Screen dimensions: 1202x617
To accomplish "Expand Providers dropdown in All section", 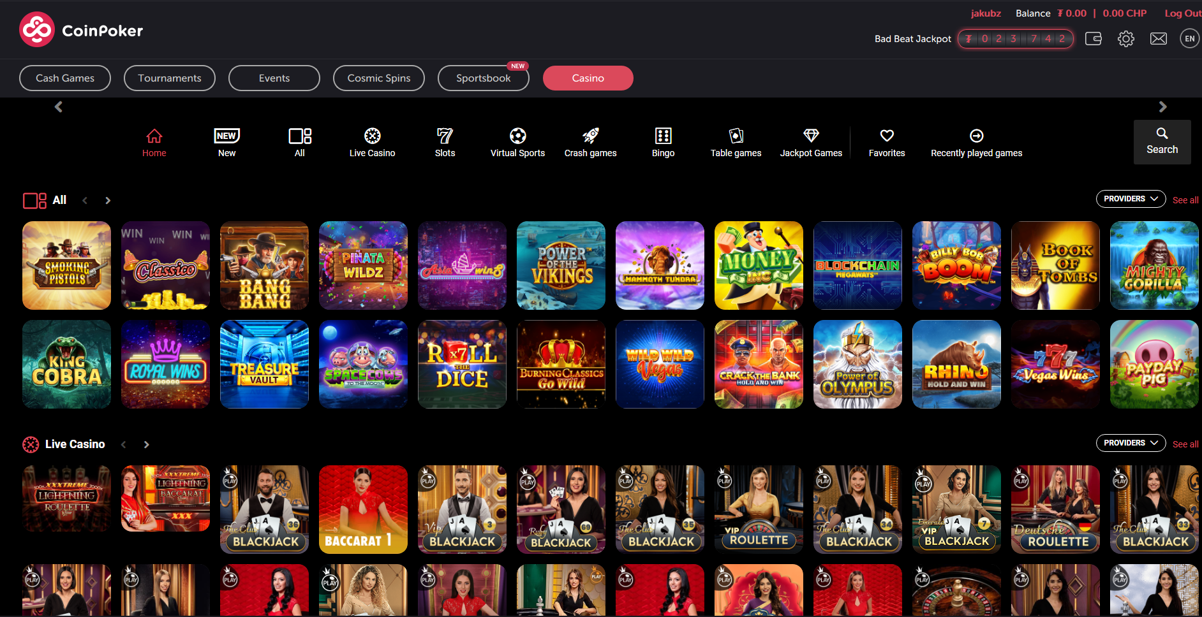I will click(x=1131, y=199).
